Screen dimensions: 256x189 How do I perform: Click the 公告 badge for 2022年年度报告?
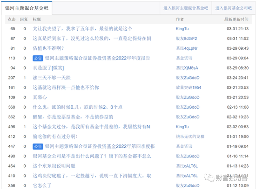point(38,58)
